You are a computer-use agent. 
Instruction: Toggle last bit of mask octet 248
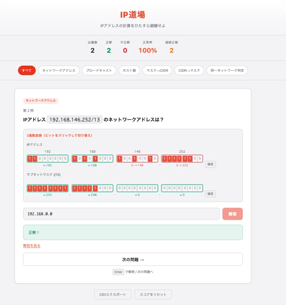(110, 188)
